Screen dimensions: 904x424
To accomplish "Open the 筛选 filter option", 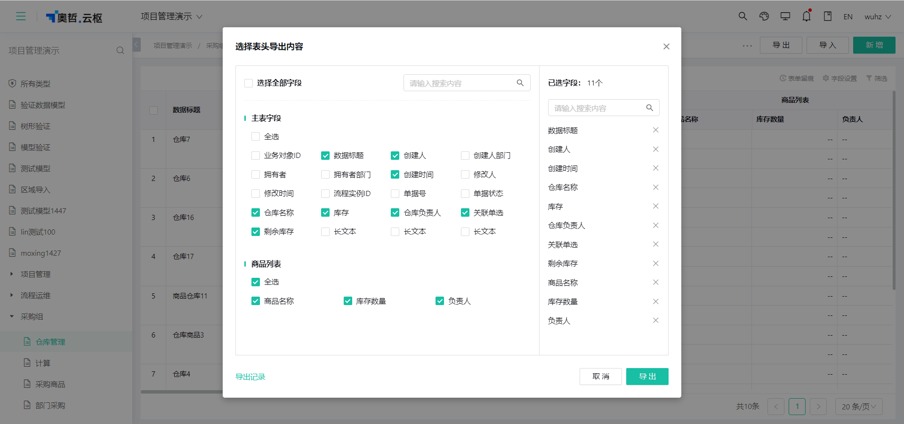I will tap(877, 79).
